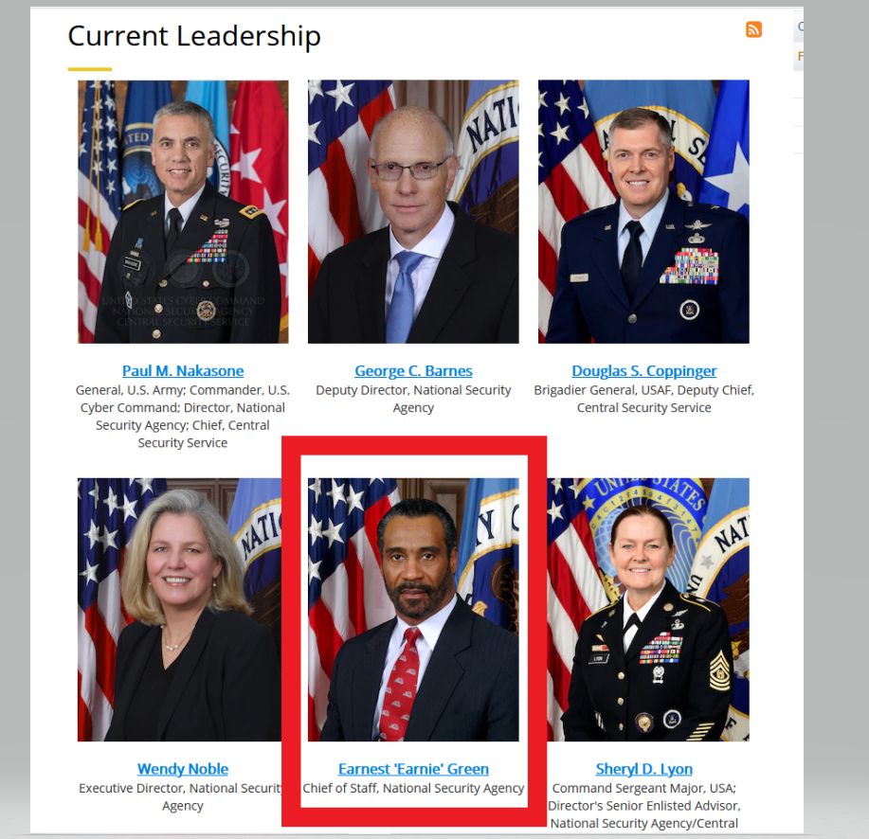Click Douglas S. Coppinger portrait photo
This screenshot has height=839, width=869.
[x=644, y=211]
